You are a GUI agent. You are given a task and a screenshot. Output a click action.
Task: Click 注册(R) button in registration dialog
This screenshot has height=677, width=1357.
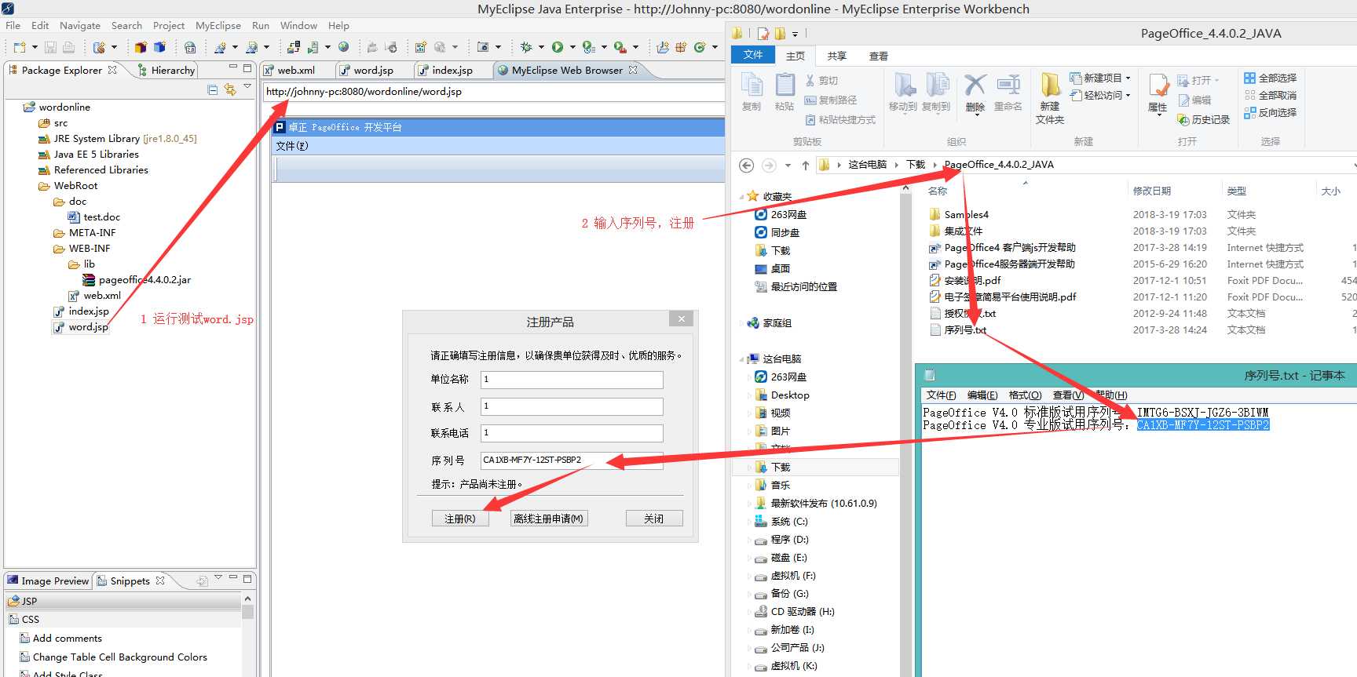(460, 519)
